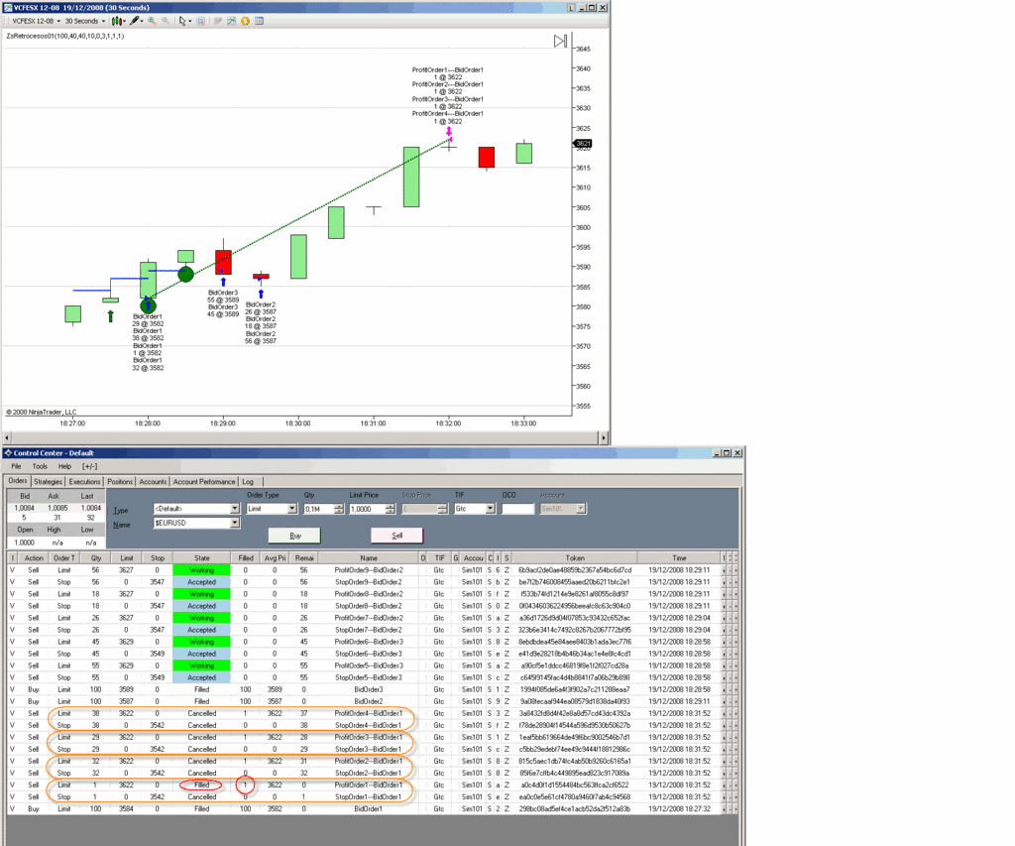Screen dimensions: 1015x846
Task: Switch to the Strategies tab
Action: pyautogui.click(x=49, y=482)
